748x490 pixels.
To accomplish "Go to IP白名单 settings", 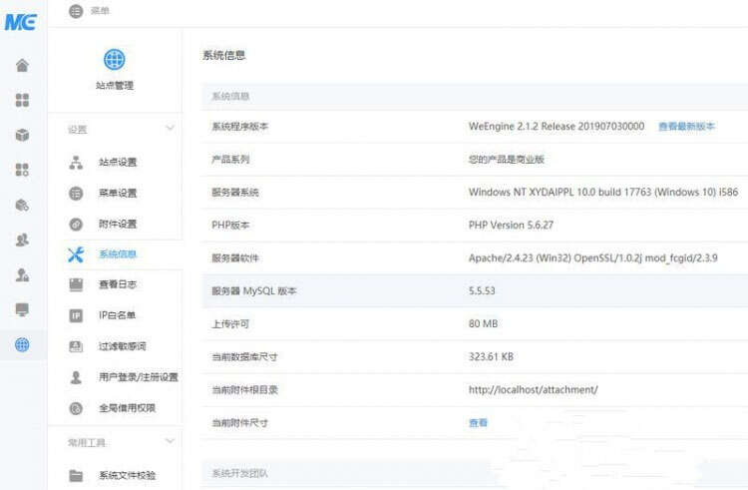I will point(117,316).
